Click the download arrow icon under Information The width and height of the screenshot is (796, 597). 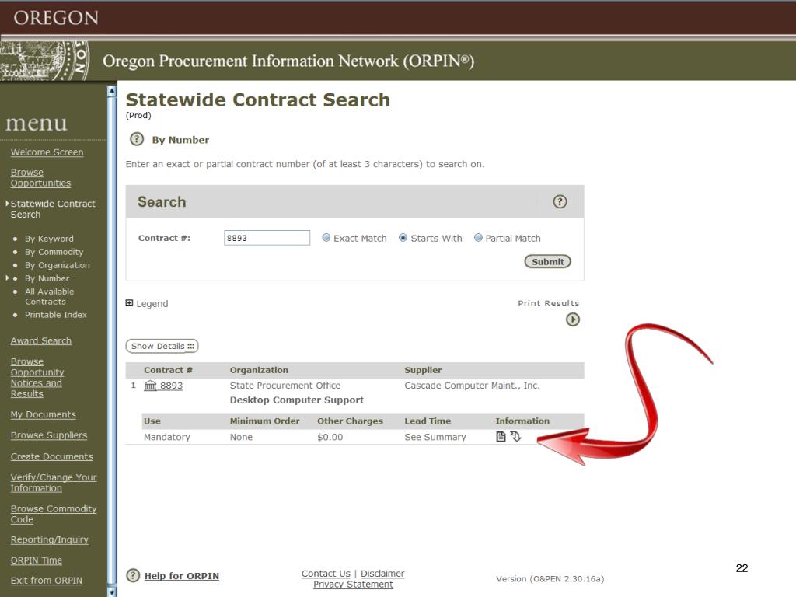pyautogui.click(x=516, y=437)
